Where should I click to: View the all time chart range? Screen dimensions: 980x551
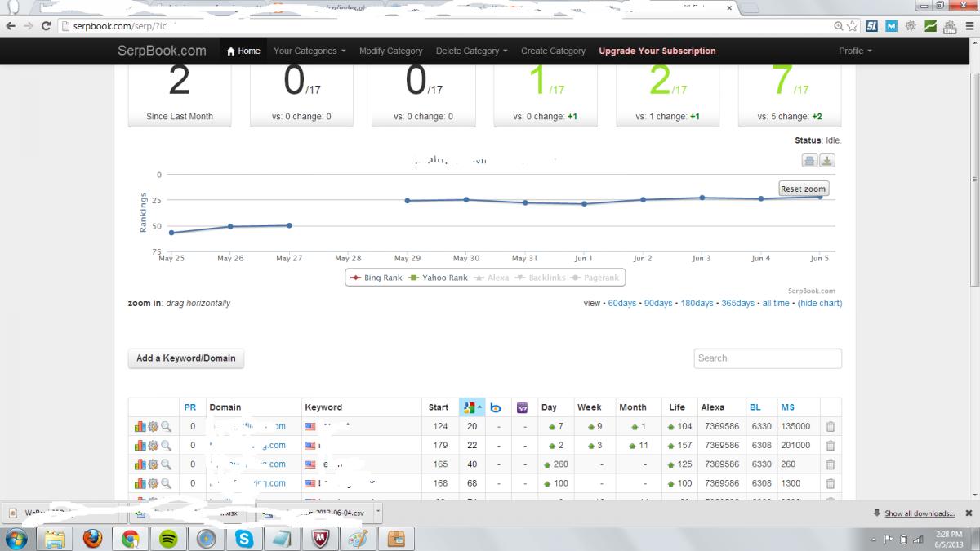tap(776, 304)
